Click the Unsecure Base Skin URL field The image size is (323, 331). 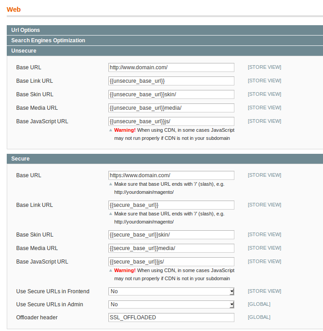point(171,94)
